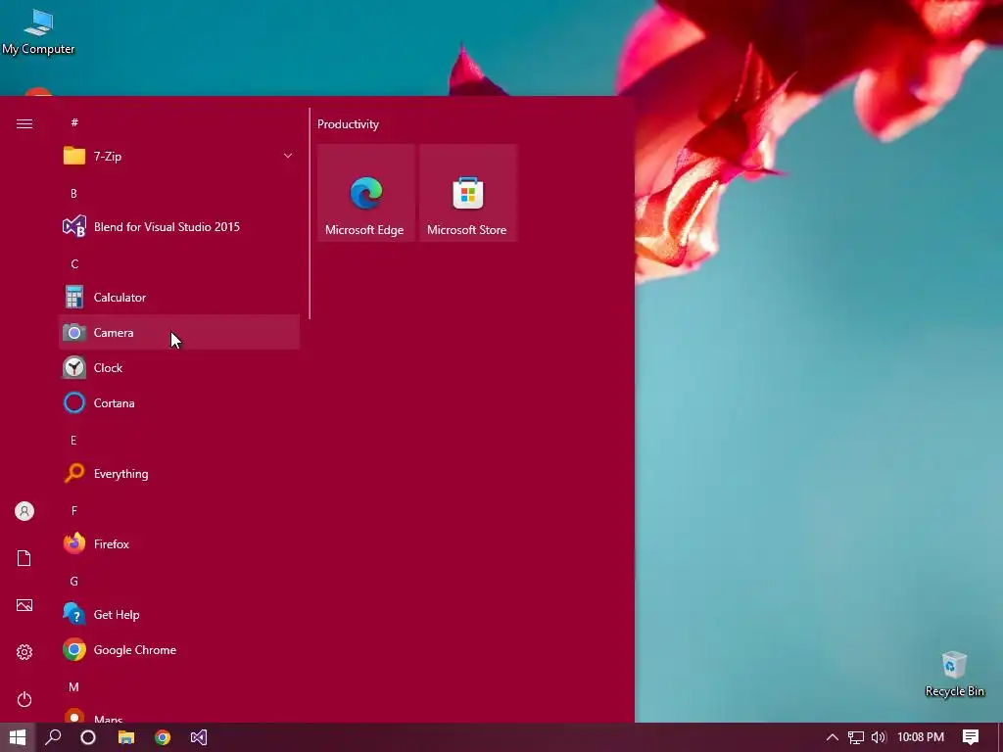Click the volume speaker icon
The height and width of the screenshot is (752, 1003).
pyautogui.click(x=879, y=737)
